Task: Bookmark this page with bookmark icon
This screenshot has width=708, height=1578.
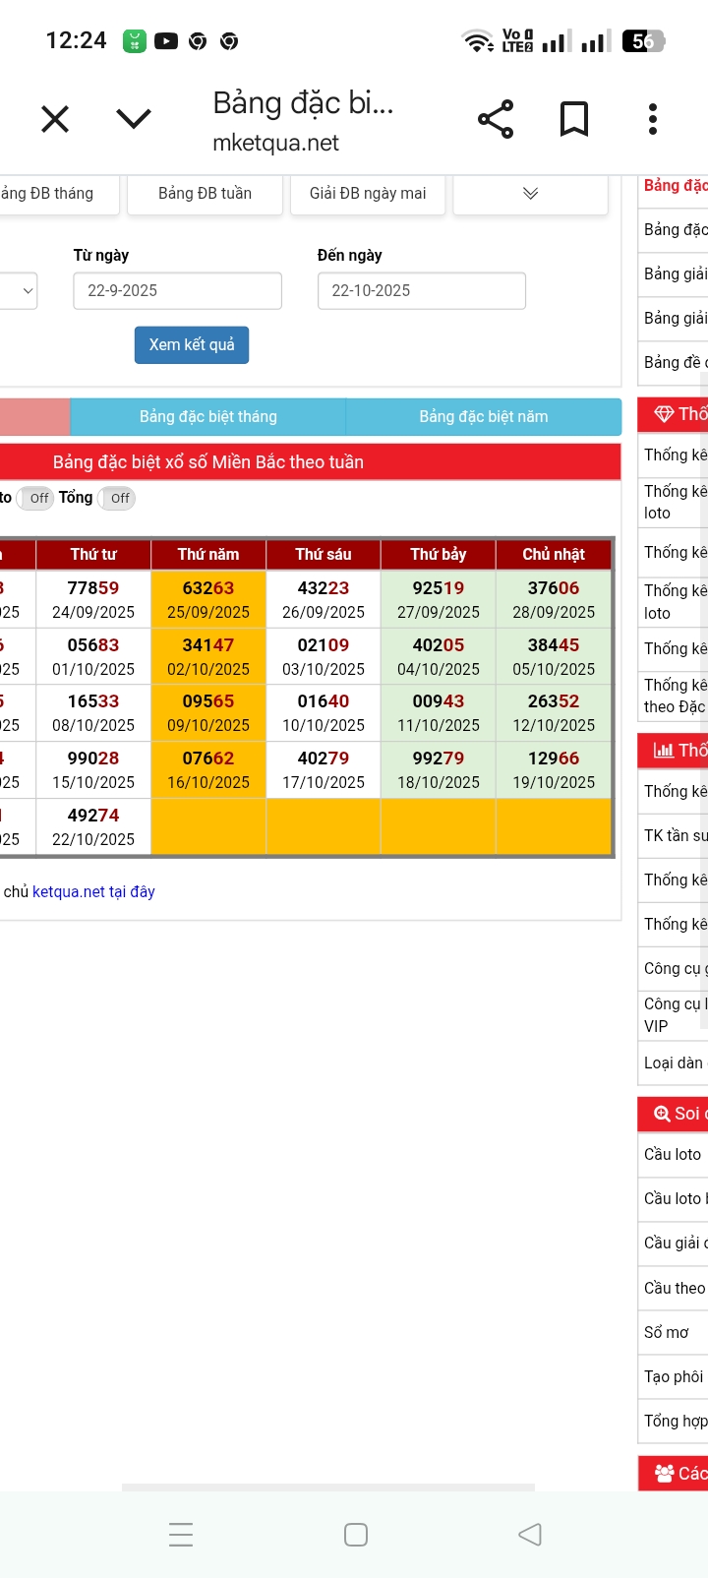Action: (574, 120)
